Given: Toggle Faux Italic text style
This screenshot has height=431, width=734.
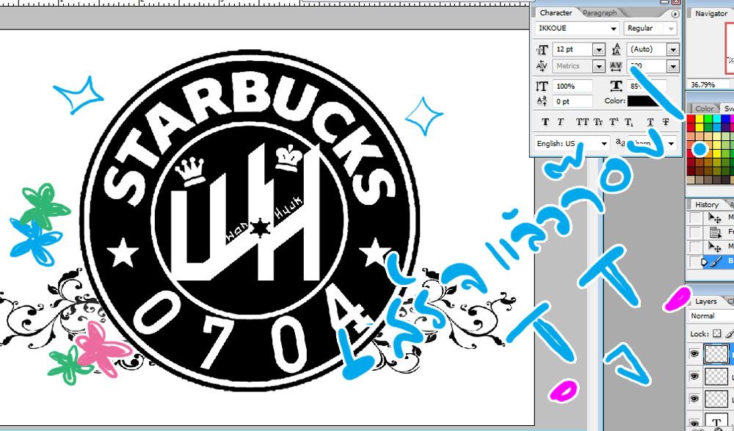Looking at the screenshot, I should pos(561,122).
